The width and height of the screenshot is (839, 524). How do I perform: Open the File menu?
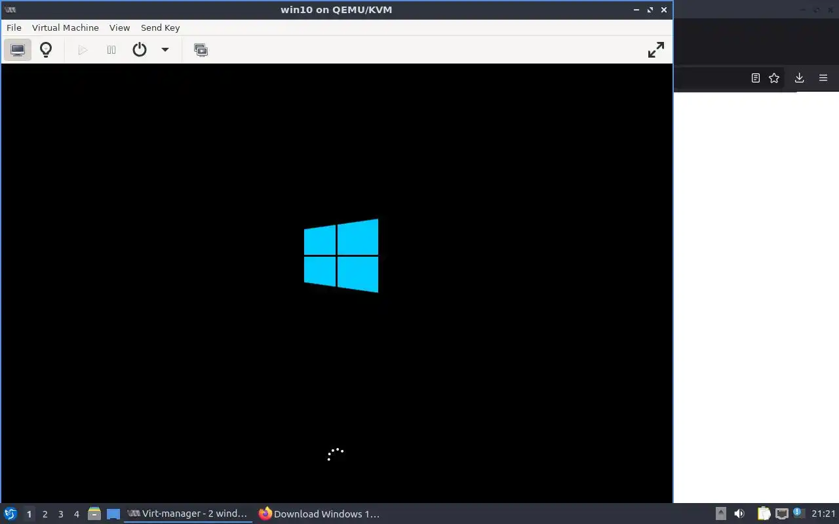click(14, 28)
